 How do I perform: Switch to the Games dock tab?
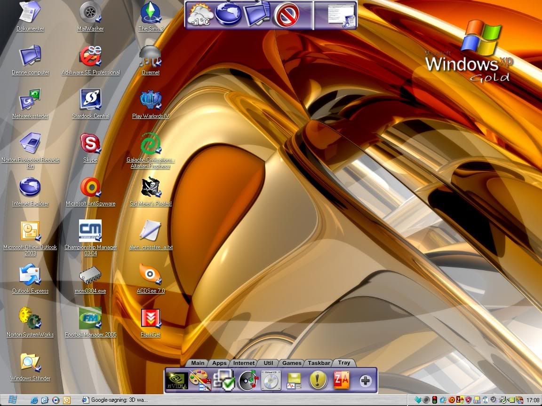[x=292, y=363]
